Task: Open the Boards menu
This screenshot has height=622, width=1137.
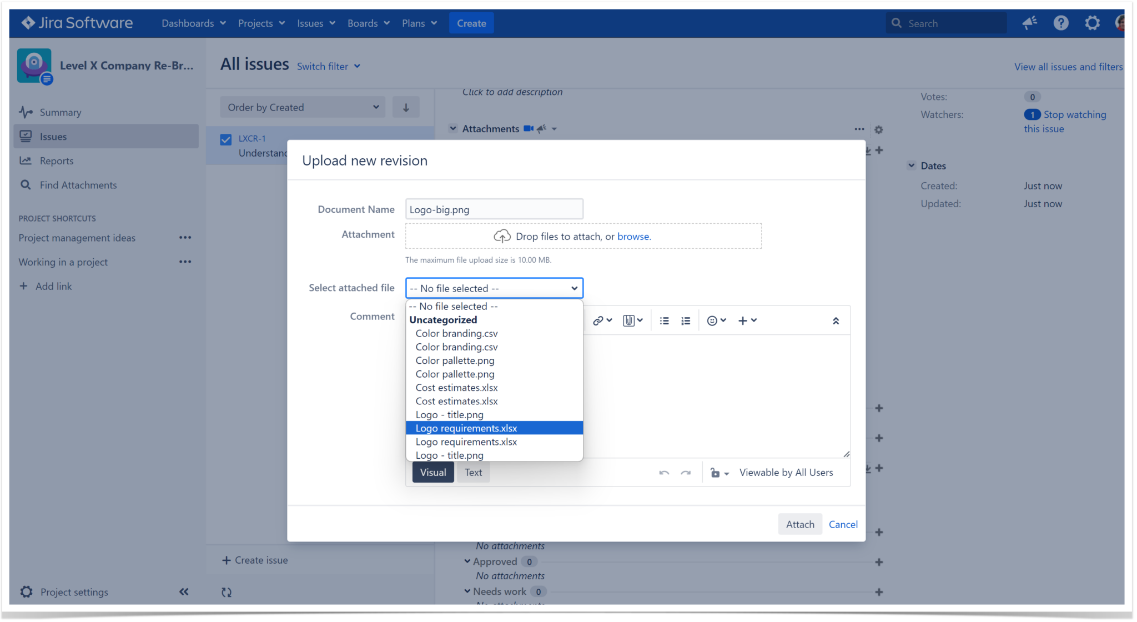Action: [368, 23]
